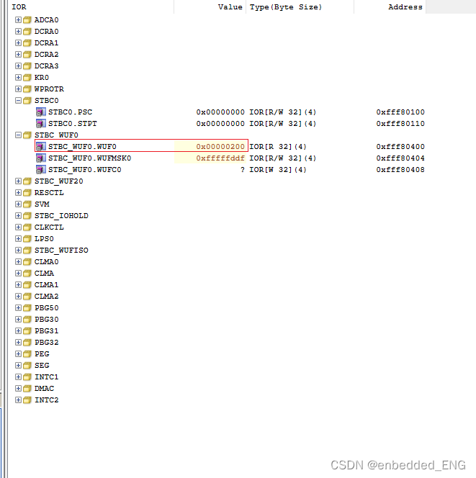The image size is (476, 478).
Task: Collapse the STBC_WUF0 group
Action: [18, 135]
